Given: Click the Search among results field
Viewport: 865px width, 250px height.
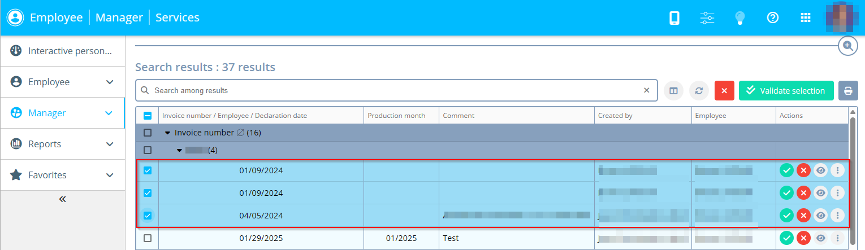Looking at the screenshot, I should point(396,90).
